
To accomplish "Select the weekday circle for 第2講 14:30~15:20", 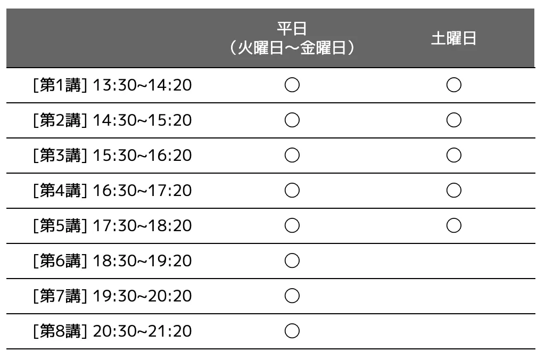I will pos(292,120).
